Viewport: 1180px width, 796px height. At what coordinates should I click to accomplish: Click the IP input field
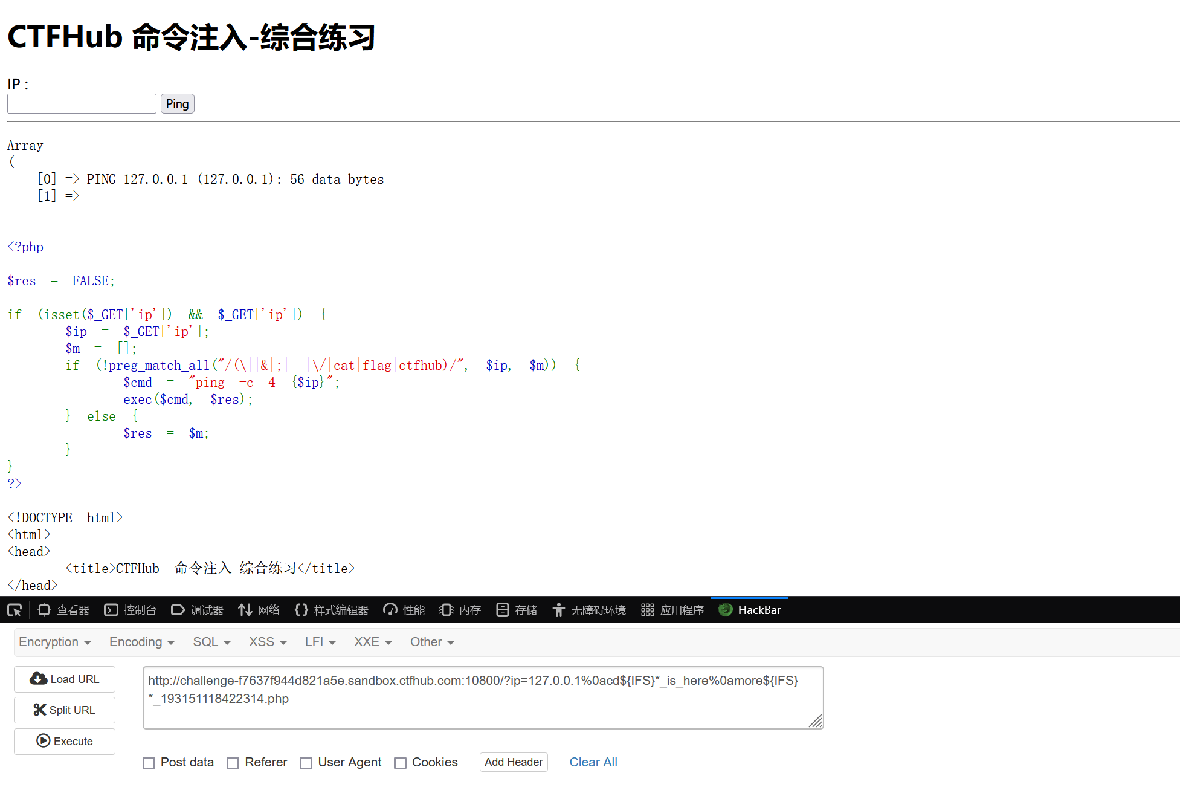coord(82,104)
